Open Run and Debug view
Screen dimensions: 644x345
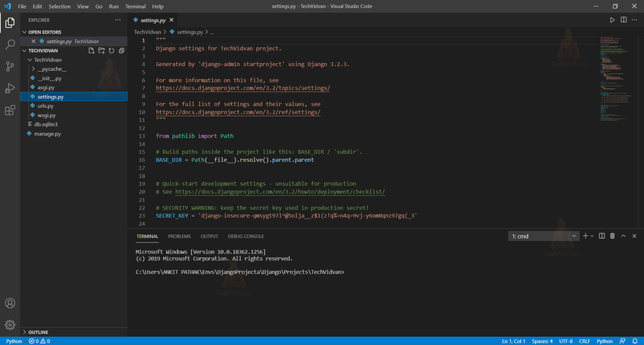[x=10, y=89]
